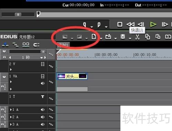Expand the 2 V track
The height and width of the screenshot is (131, 172).
tap(11, 70)
